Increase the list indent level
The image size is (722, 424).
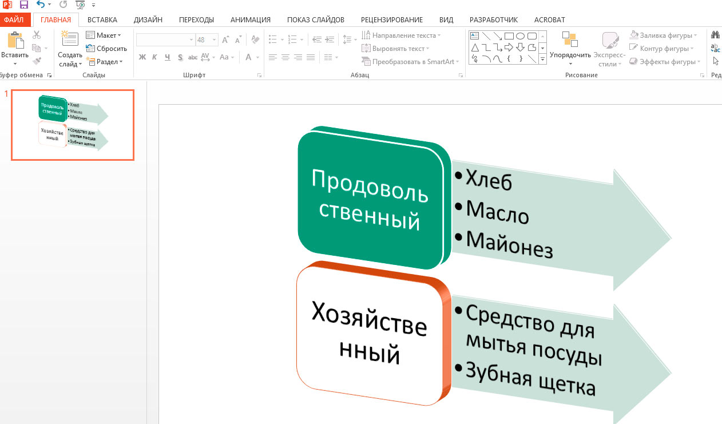coord(329,40)
